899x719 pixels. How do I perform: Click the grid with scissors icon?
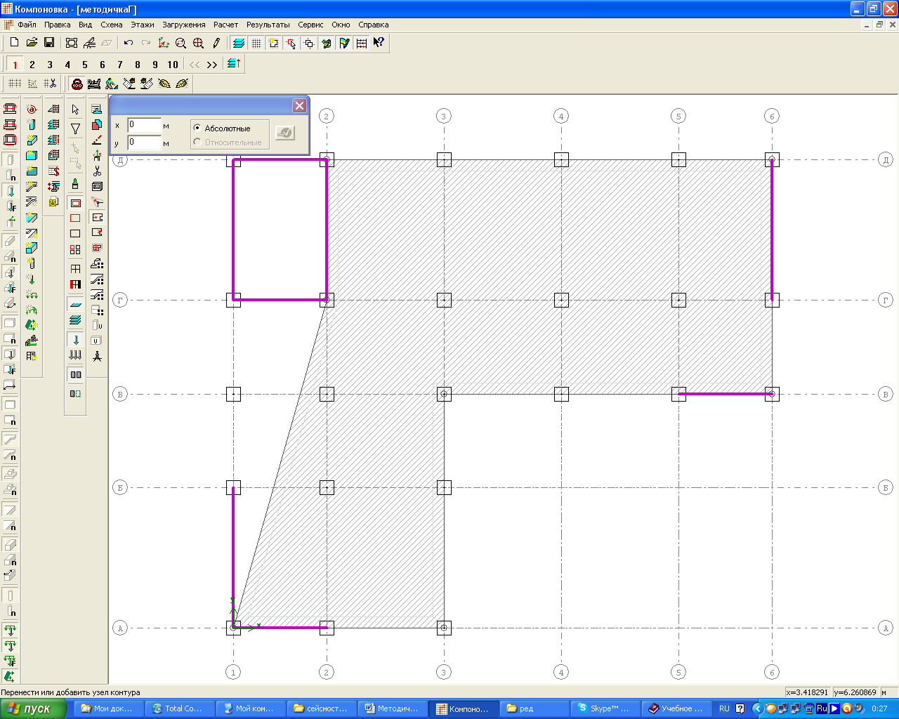49,84
